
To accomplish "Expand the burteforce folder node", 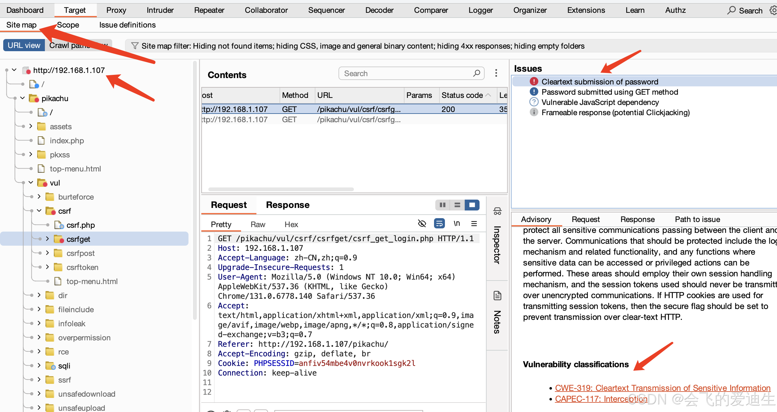I will point(39,197).
